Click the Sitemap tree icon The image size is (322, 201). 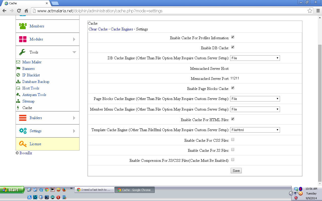(x=18, y=101)
